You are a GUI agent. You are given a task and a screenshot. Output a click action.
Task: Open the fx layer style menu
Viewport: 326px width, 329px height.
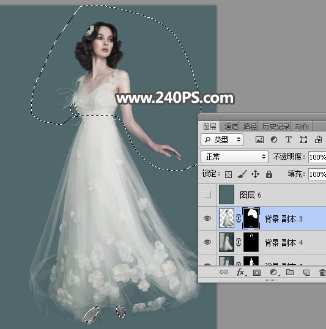pyautogui.click(x=241, y=272)
